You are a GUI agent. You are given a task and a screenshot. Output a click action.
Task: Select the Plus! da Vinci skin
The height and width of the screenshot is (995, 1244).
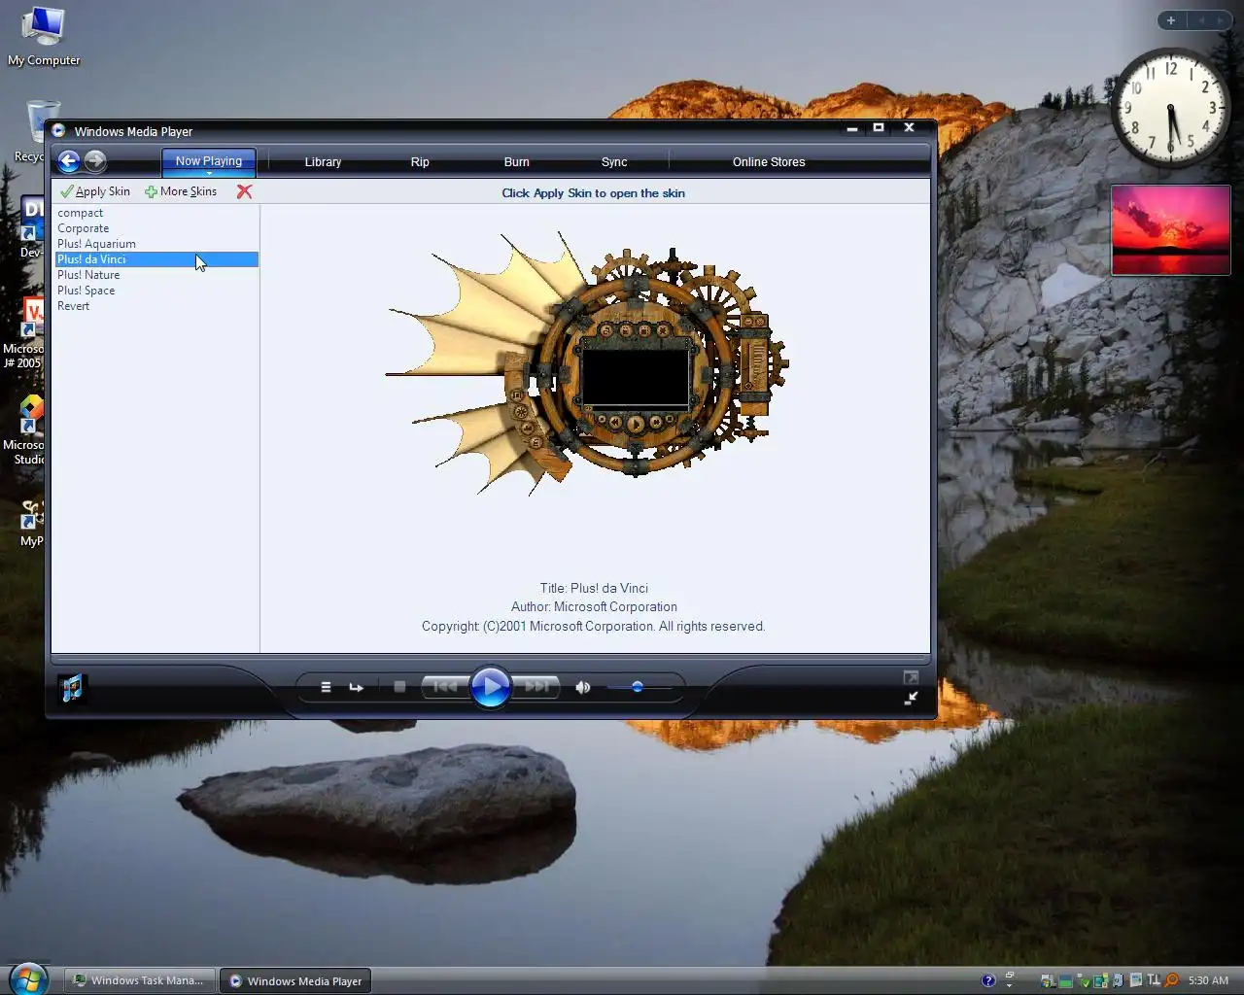tap(156, 259)
